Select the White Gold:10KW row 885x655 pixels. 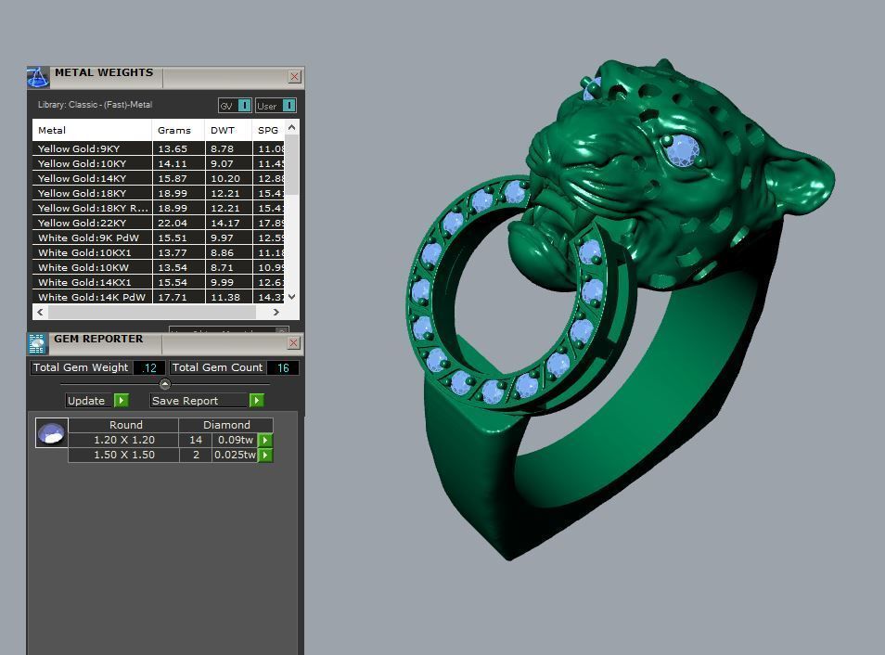point(159,267)
